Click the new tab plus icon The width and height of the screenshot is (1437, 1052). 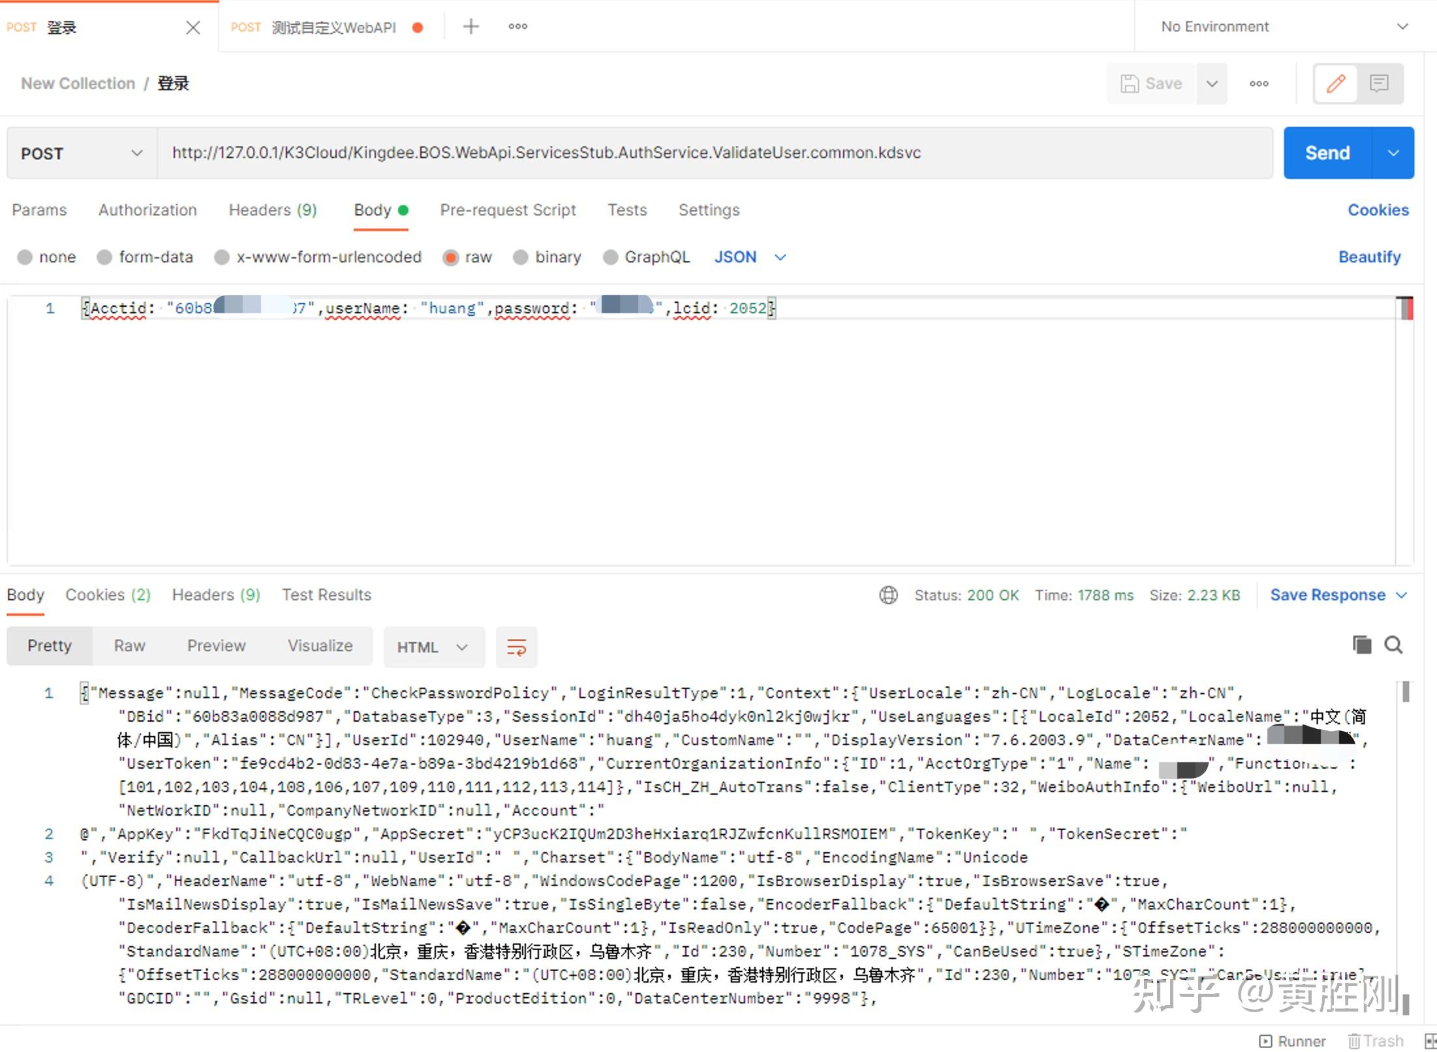pyautogui.click(x=471, y=27)
